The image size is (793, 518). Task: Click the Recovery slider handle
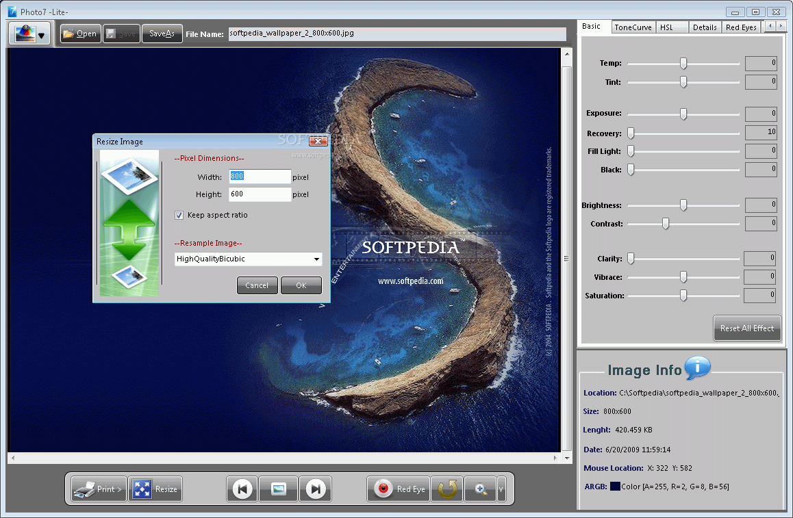pyautogui.click(x=631, y=133)
